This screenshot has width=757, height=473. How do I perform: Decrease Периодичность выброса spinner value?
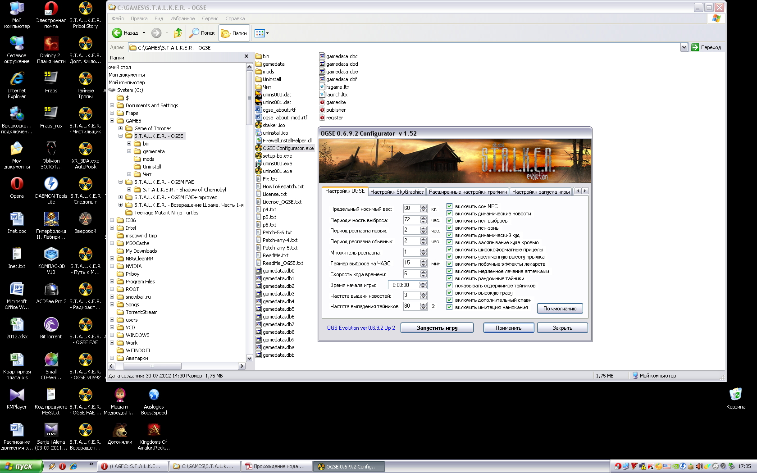(423, 222)
